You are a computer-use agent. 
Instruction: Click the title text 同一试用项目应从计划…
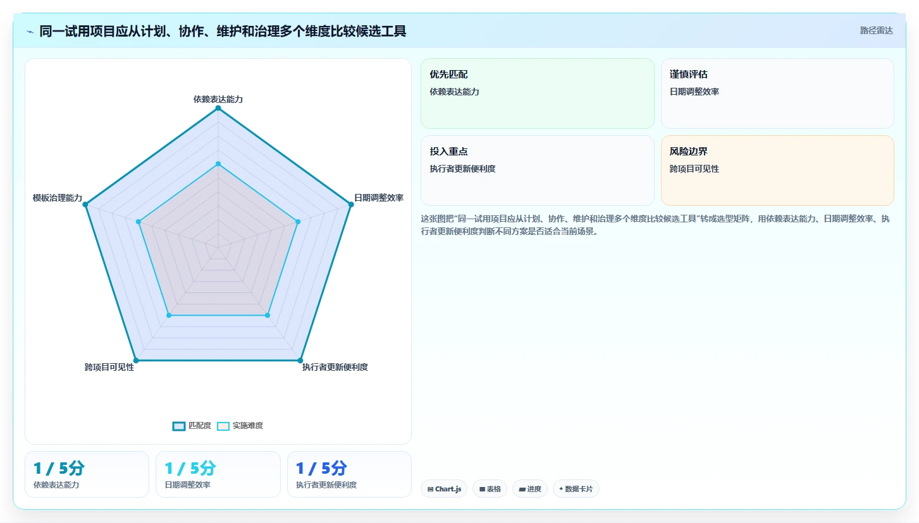[223, 31]
